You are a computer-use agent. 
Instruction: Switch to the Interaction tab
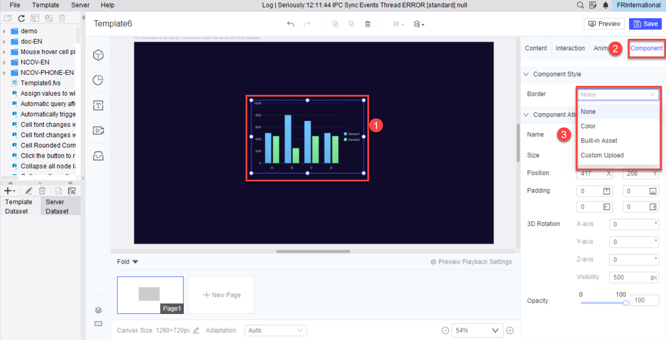570,48
